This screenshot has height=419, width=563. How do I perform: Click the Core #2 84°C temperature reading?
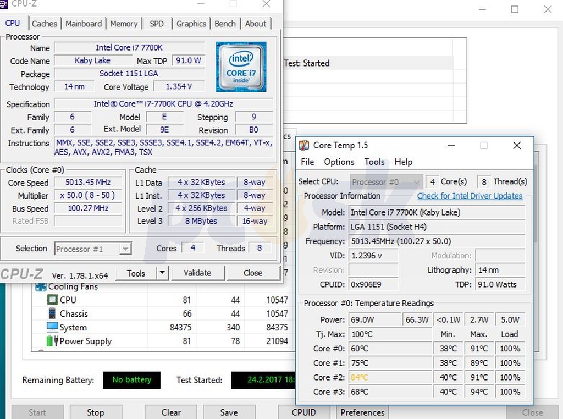(x=390, y=377)
